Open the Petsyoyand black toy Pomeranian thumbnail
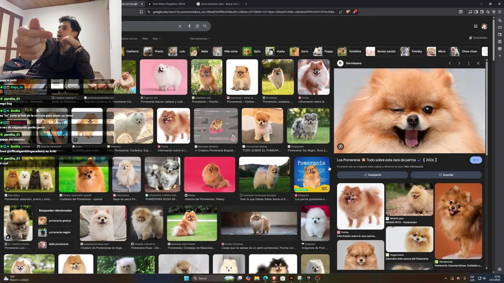Image resolution: width=504 pixels, height=283 pixels. click(308, 126)
